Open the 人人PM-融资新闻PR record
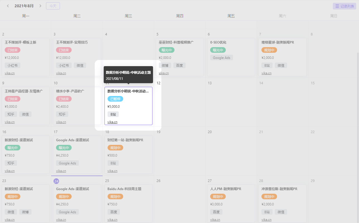The width and height of the screenshot is (359, 223). click(x=225, y=189)
